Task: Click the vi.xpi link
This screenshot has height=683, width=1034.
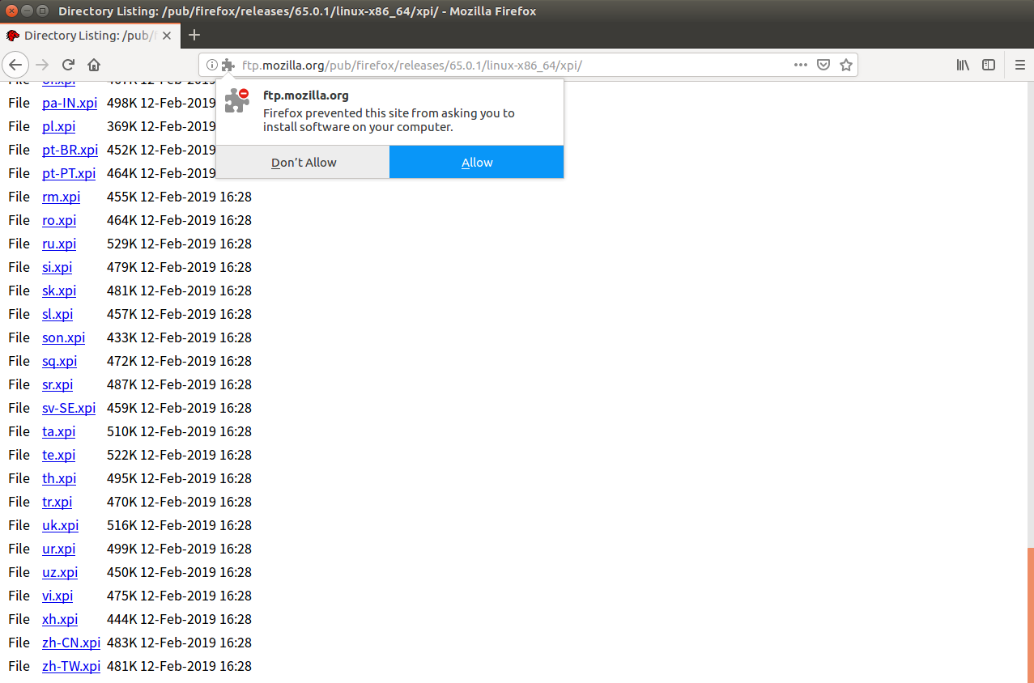Action: tap(57, 596)
